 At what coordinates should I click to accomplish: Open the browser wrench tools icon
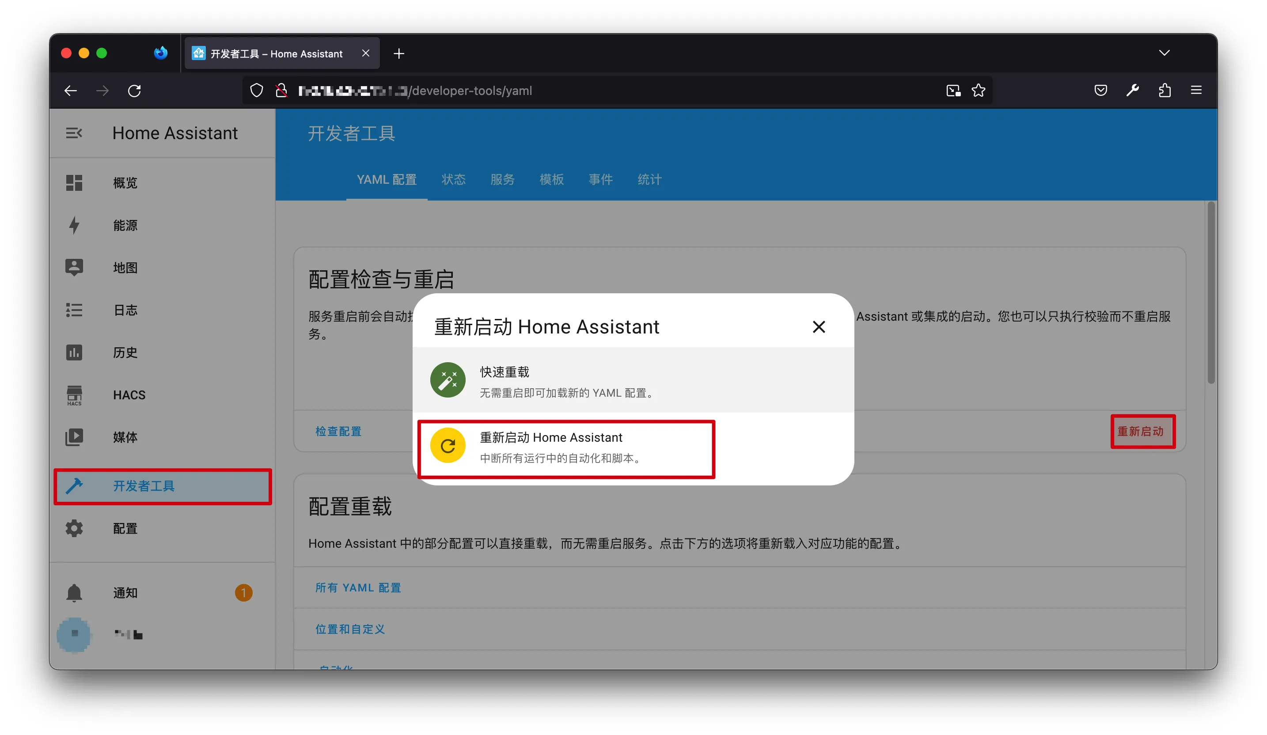point(1132,91)
